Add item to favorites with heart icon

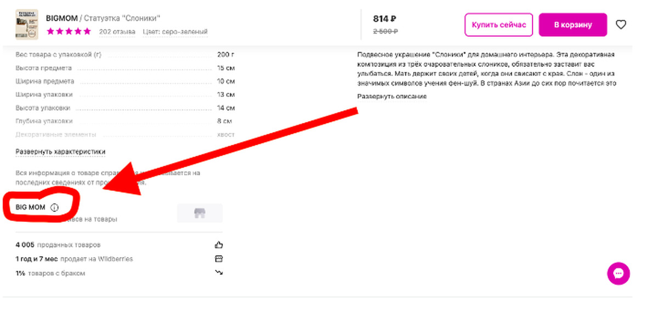coord(621,25)
